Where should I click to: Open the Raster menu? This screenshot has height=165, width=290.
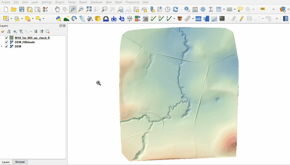[x=83, y=2]
